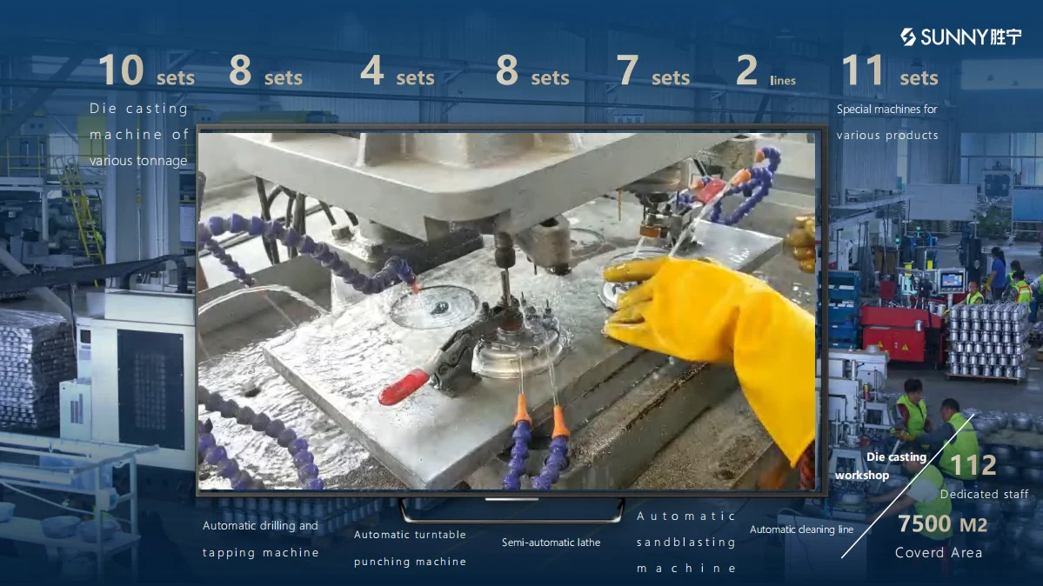The image size is (1043, 586).
Task: Click the '2 lines' figure
Action: (766, 70)
